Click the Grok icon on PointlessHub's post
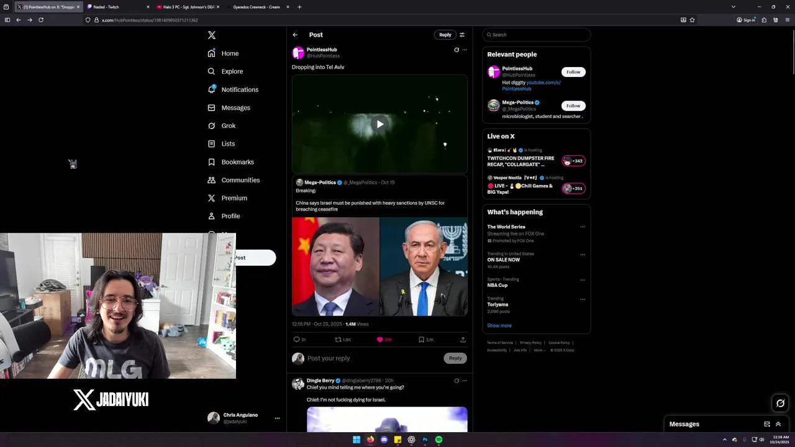Screen dimensions: 795x447 pos(457,50)
